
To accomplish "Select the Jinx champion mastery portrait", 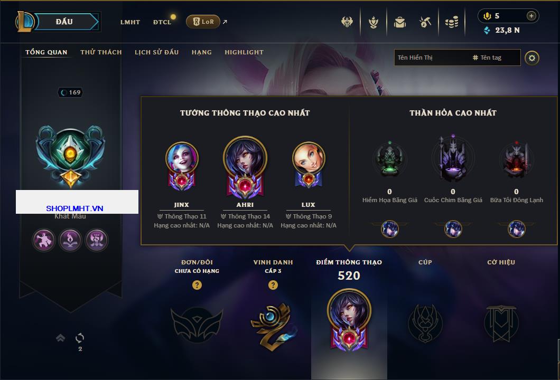I will point(182,166).
